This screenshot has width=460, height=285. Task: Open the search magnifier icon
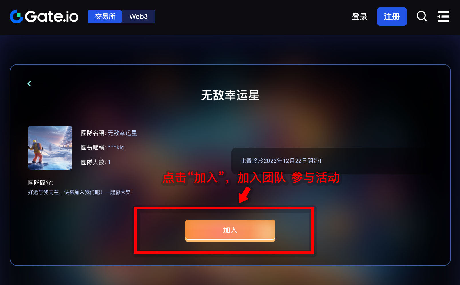pos(422,16)
